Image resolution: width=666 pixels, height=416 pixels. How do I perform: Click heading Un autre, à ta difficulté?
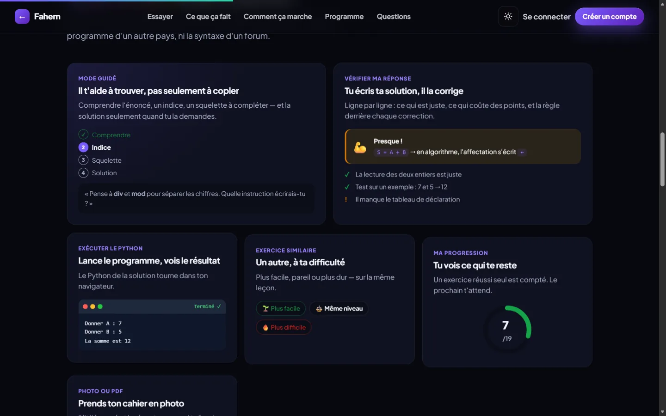(x=300, y=263)
